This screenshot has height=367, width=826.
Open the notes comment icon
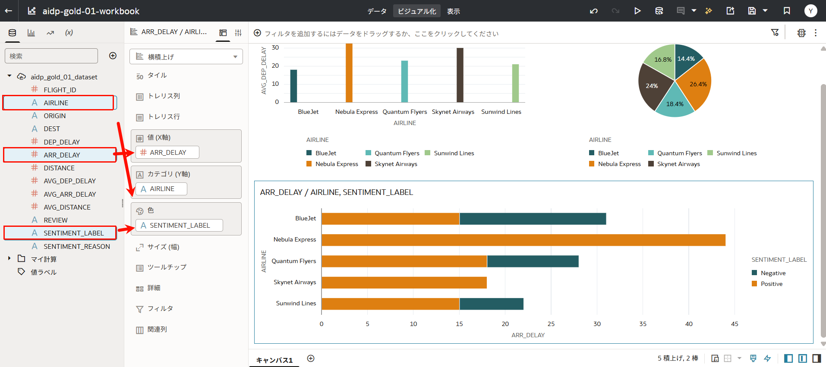point(681,11)
